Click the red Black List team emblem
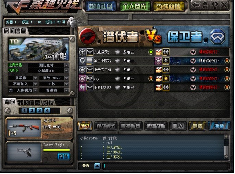235x174 pixels. (x=88, y=37)
